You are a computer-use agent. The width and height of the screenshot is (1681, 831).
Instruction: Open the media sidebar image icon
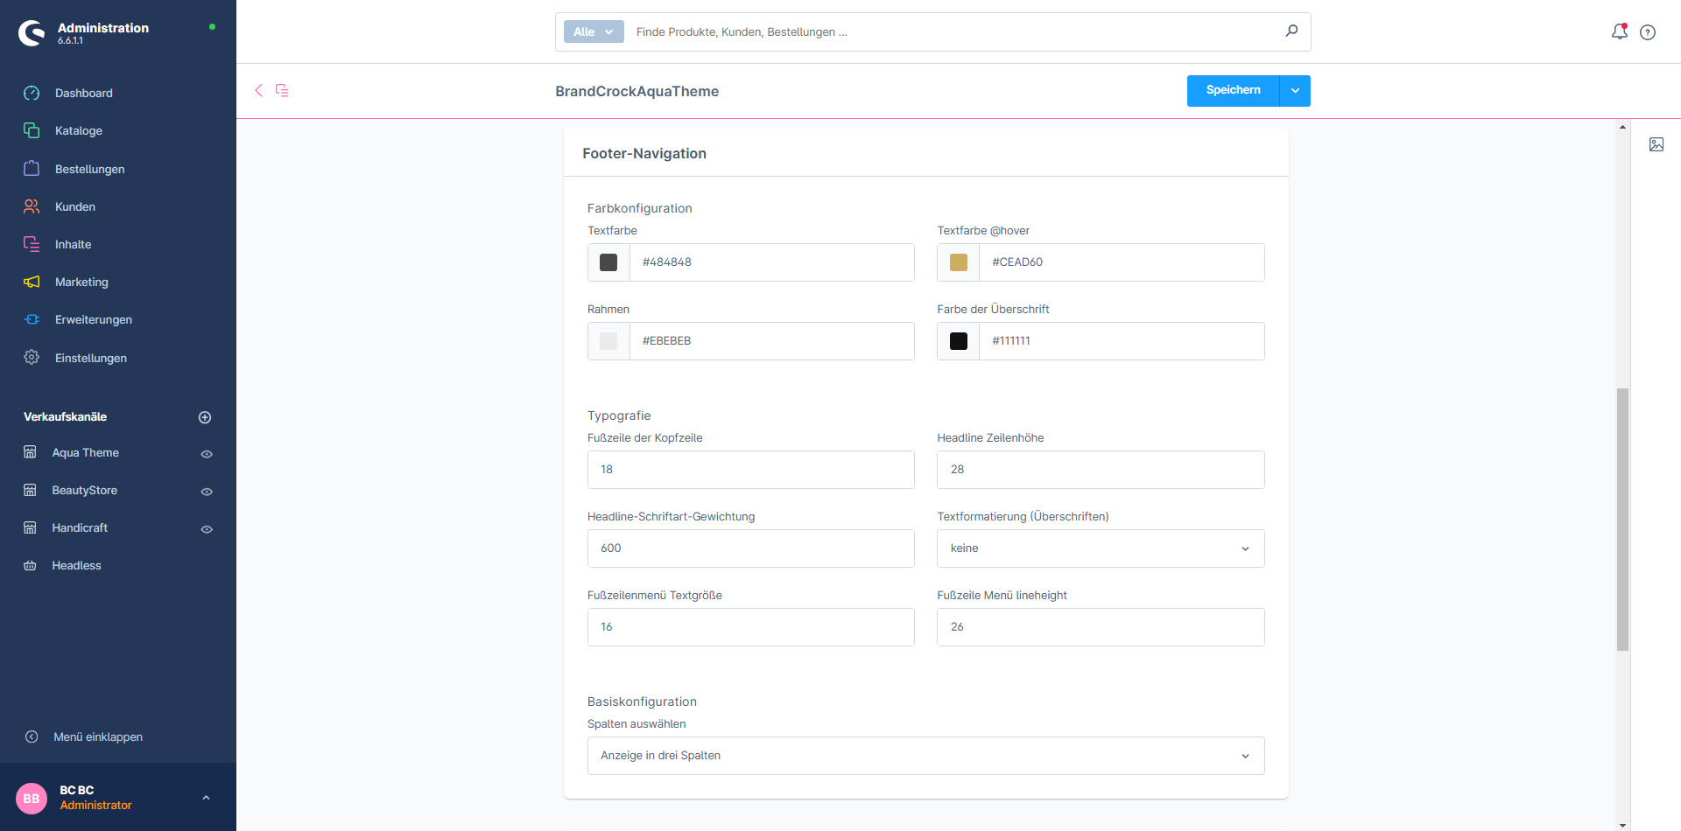[1656, 144]
